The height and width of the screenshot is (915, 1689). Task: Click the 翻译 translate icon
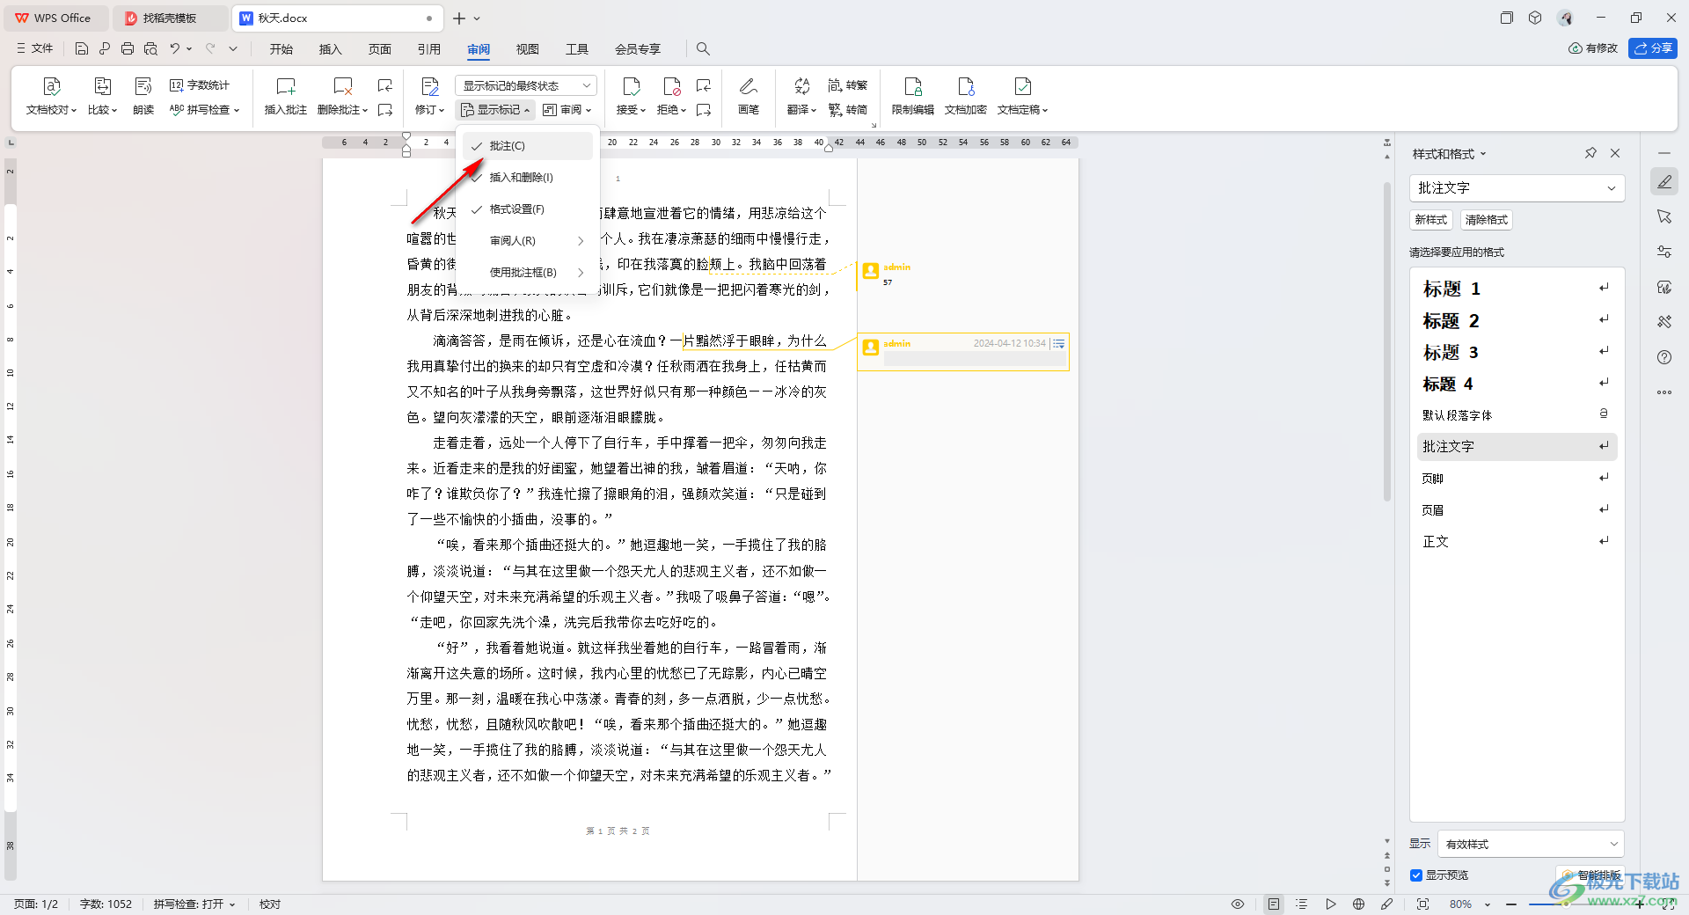801,96
